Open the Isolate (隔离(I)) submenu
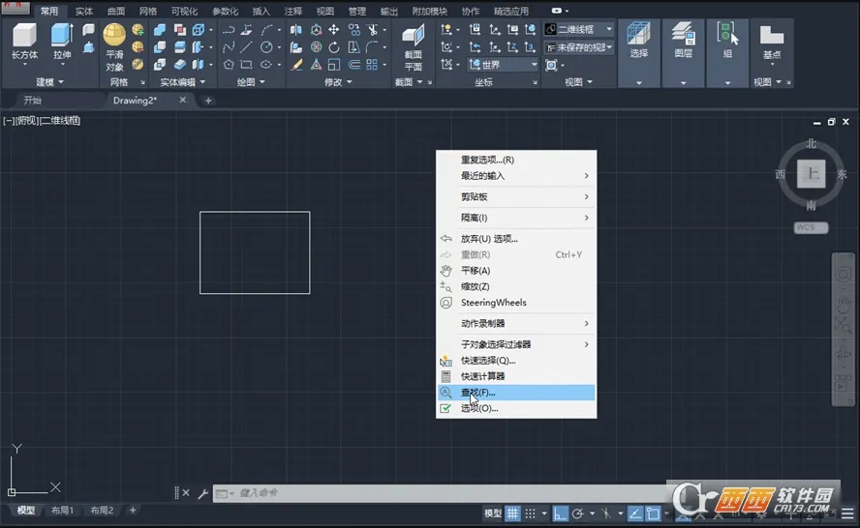The width and height of the screenshot is (860, 528). tap(516, 218)
